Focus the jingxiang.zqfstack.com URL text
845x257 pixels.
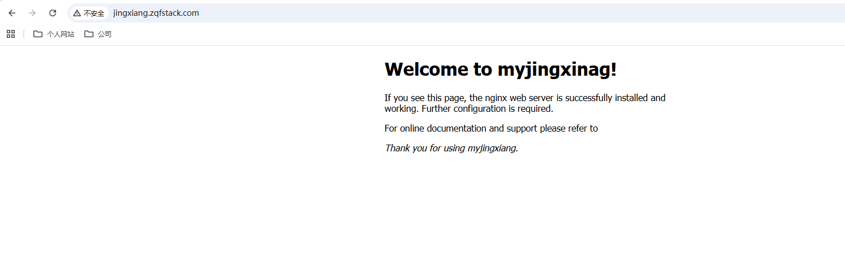[x=156, y=13]
